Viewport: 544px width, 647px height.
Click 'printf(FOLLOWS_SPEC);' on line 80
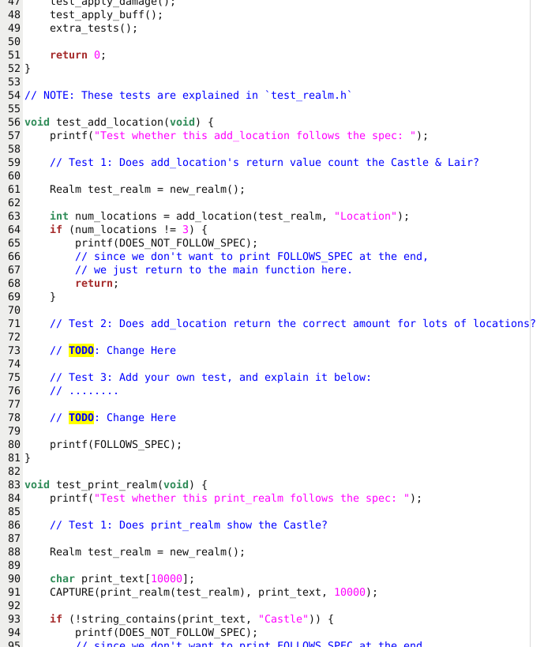tap(115, 445)
